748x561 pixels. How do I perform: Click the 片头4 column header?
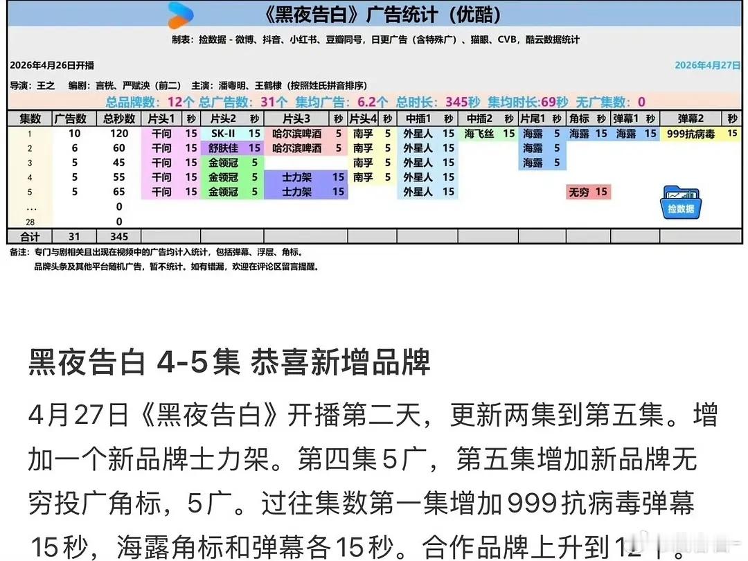pyautogui.click(x=363, y=118)
